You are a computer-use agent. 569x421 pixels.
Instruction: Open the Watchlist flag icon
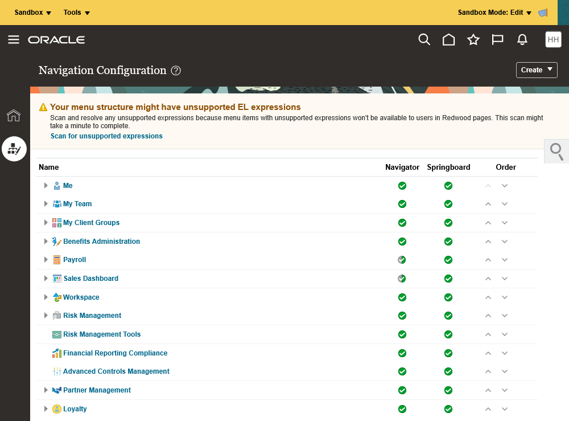point(497,39)
